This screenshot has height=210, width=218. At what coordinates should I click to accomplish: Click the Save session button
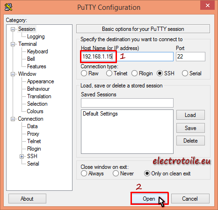tap(190, 128)
